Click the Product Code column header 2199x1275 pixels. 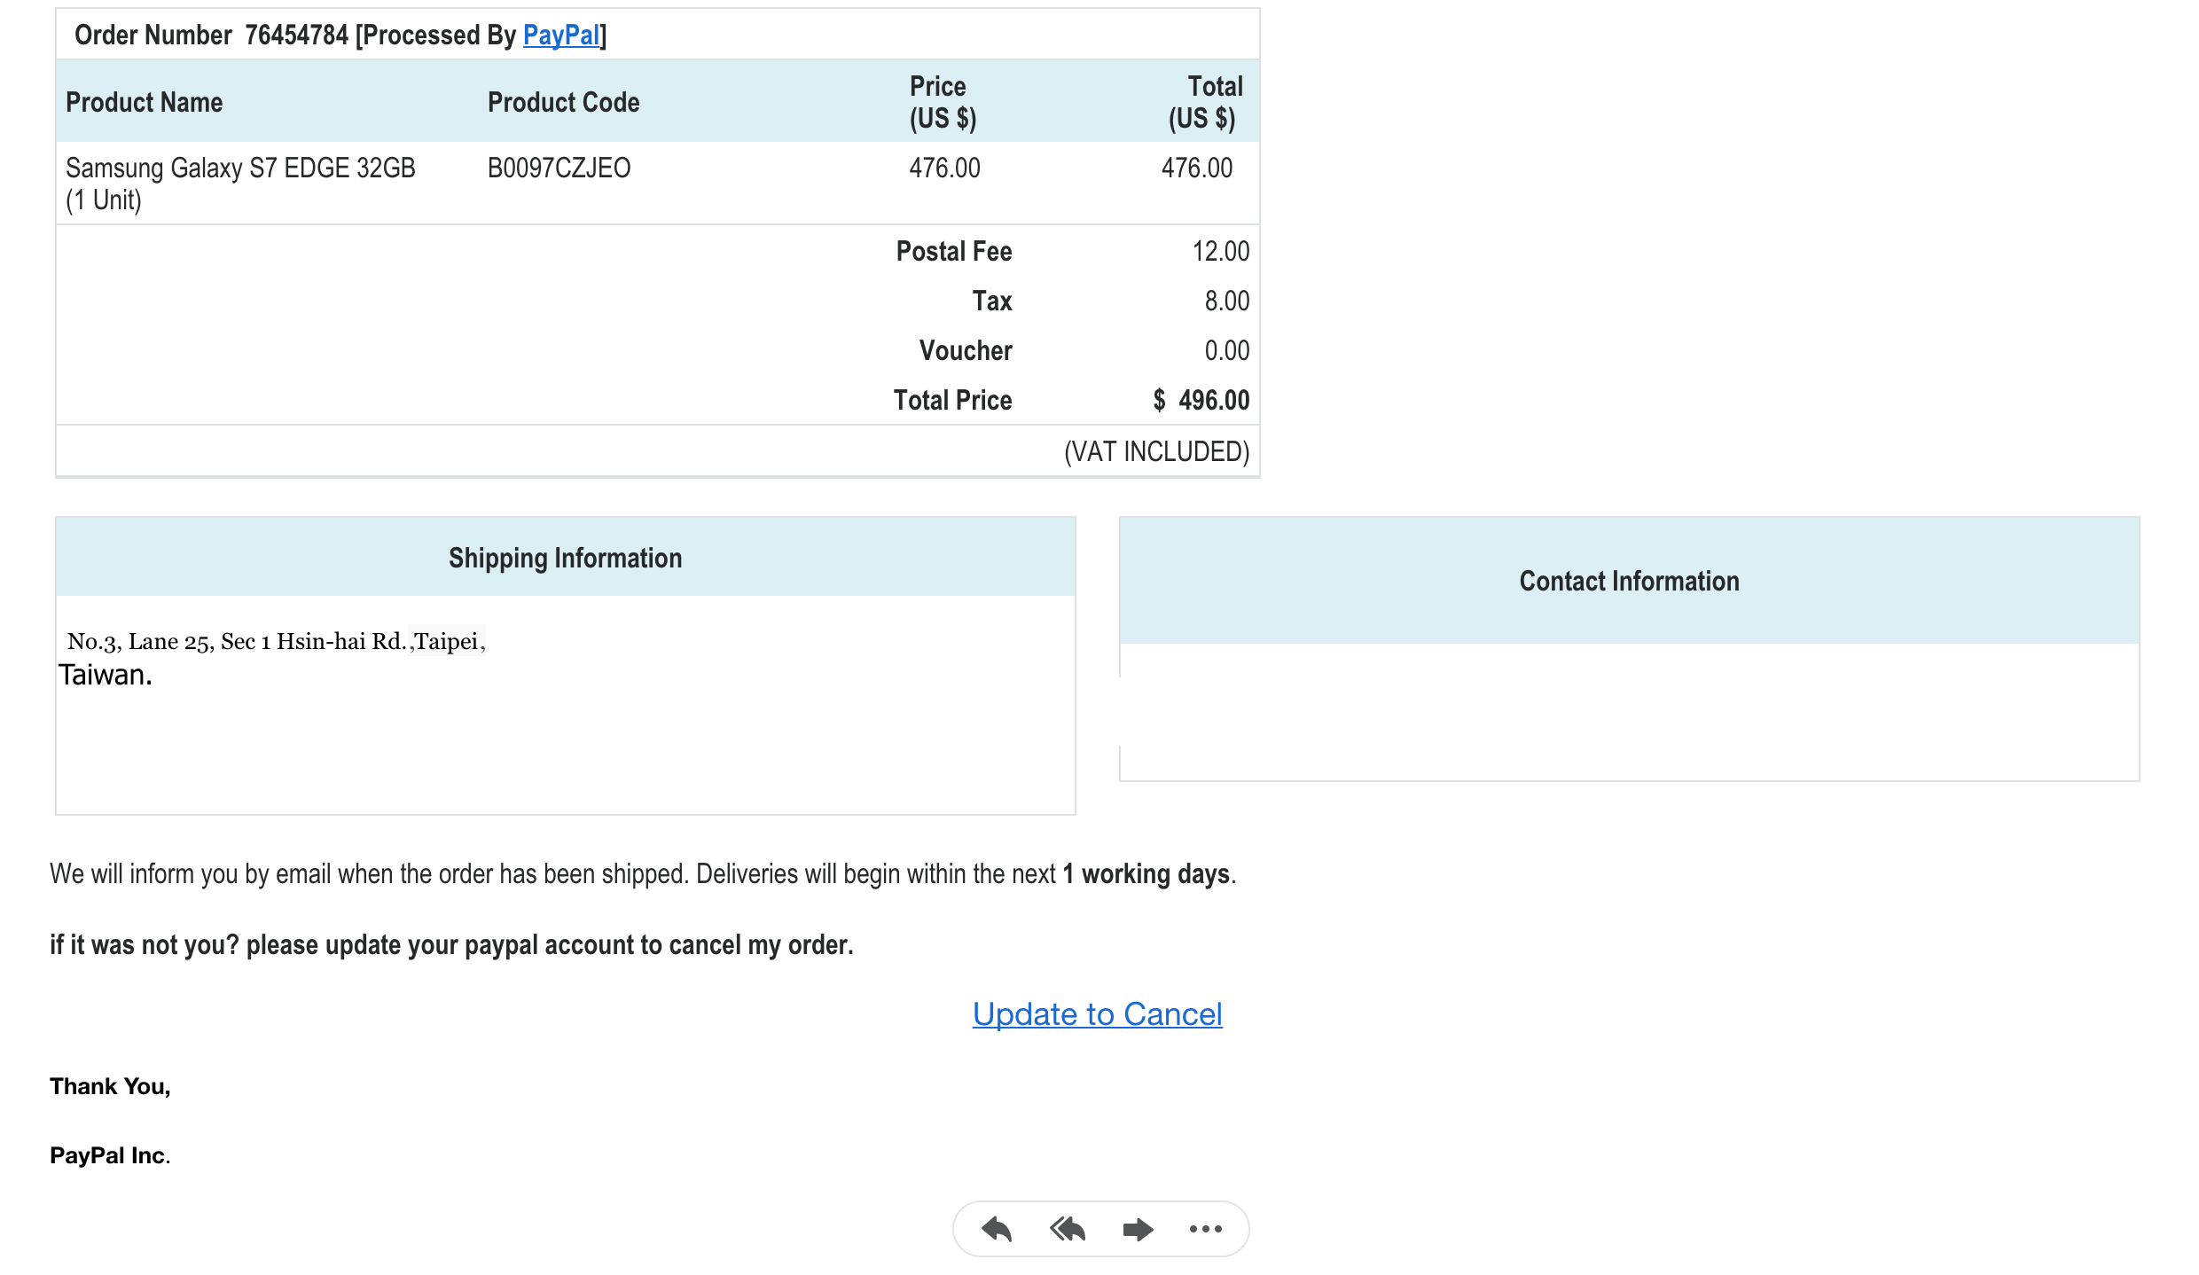(564, 102)
